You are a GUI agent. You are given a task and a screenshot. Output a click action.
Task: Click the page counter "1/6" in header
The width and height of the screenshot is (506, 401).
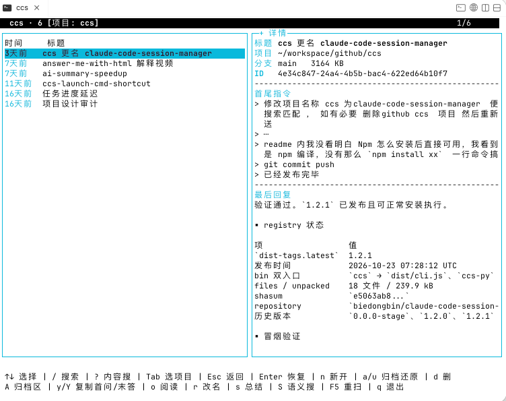(x=464, y=24)
